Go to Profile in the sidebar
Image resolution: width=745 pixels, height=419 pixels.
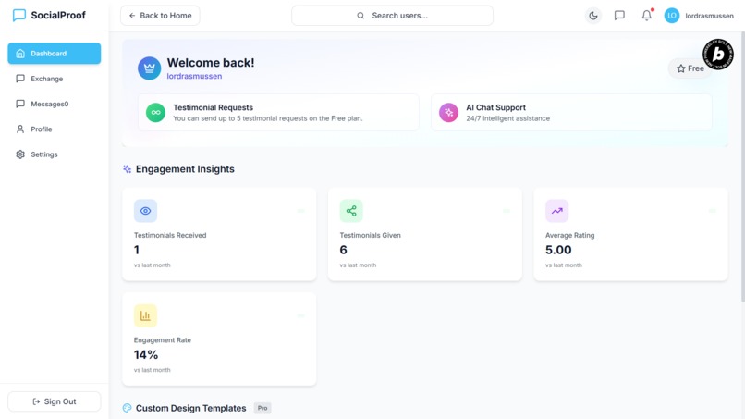[x=55, y=129]
